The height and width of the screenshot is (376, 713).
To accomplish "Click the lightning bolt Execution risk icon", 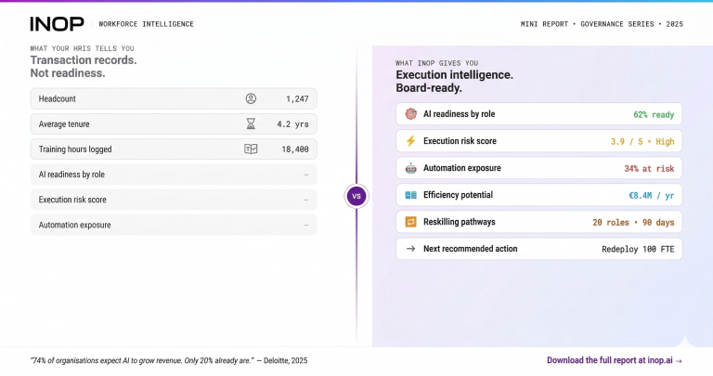I will point(411,141).
